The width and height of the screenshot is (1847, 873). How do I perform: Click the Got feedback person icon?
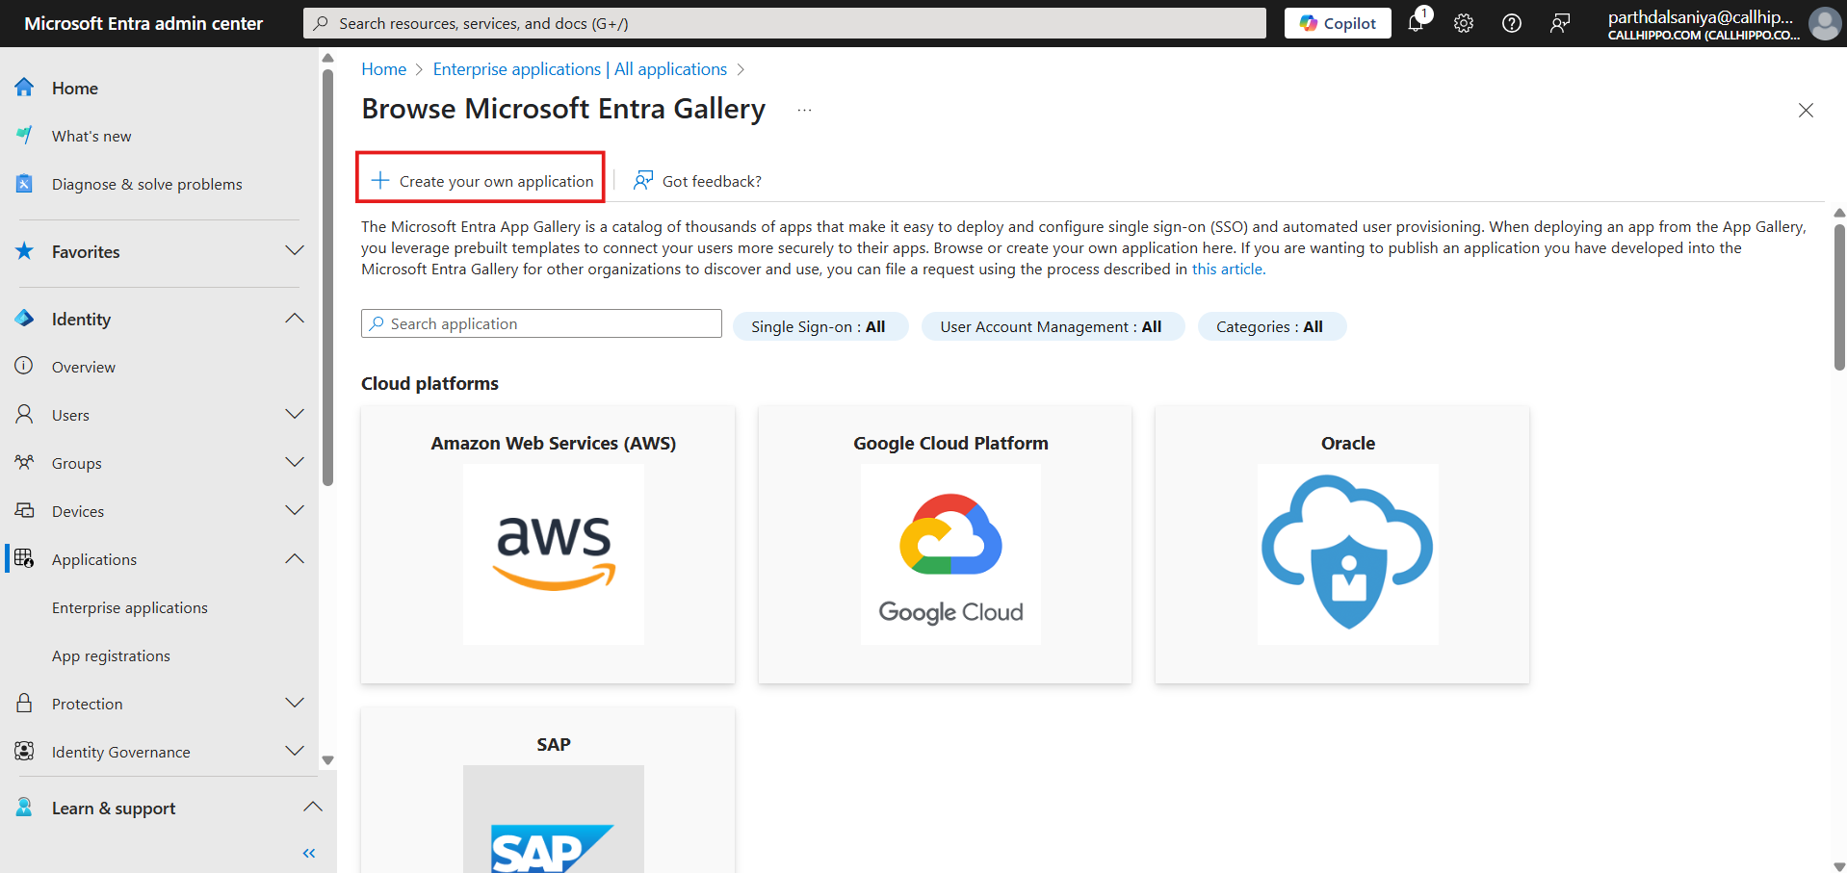pyautogui.click(x=643, y=181)
